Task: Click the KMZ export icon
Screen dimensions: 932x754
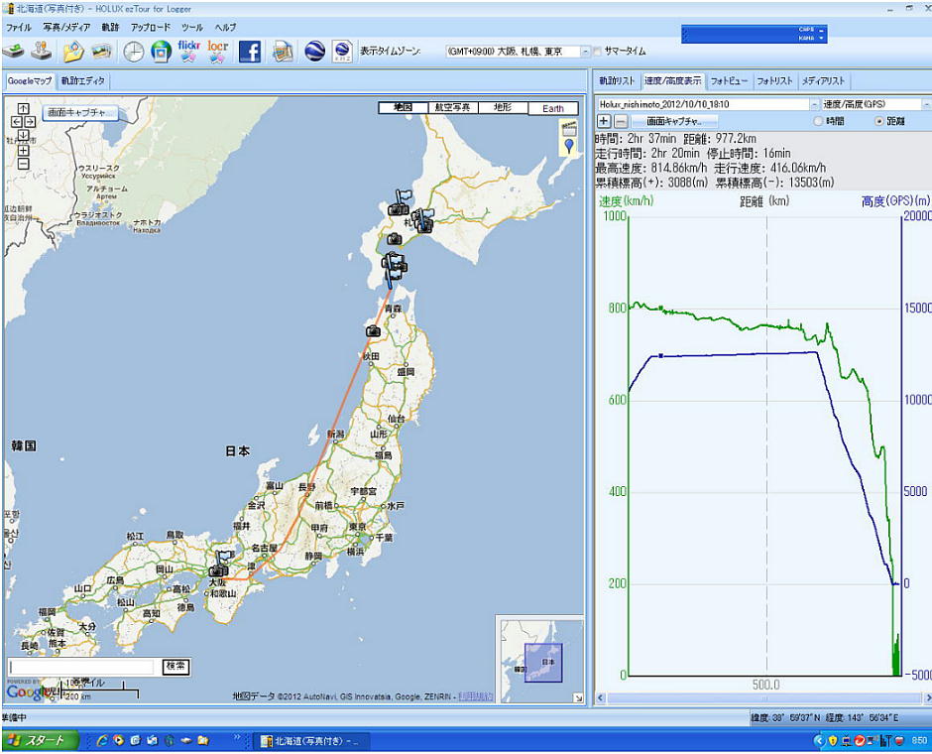Action: (342, 51)
